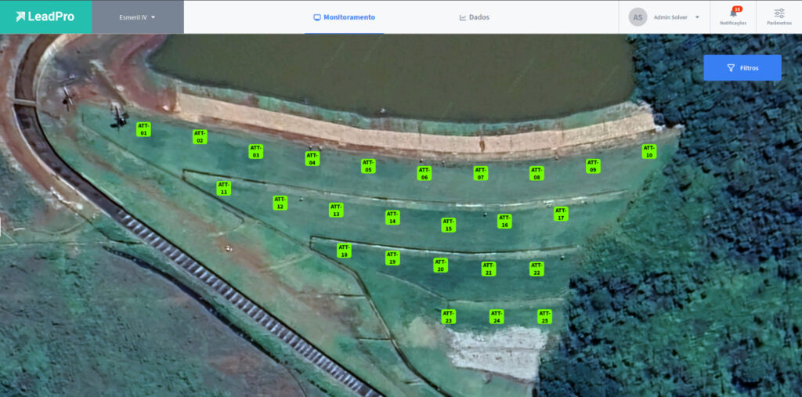Click the AS user avatar

[638, 17]
